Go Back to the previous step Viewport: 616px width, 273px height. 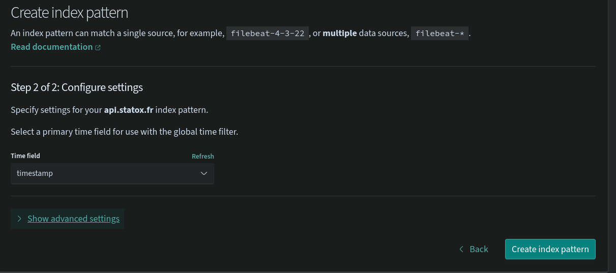click(474, 249)
